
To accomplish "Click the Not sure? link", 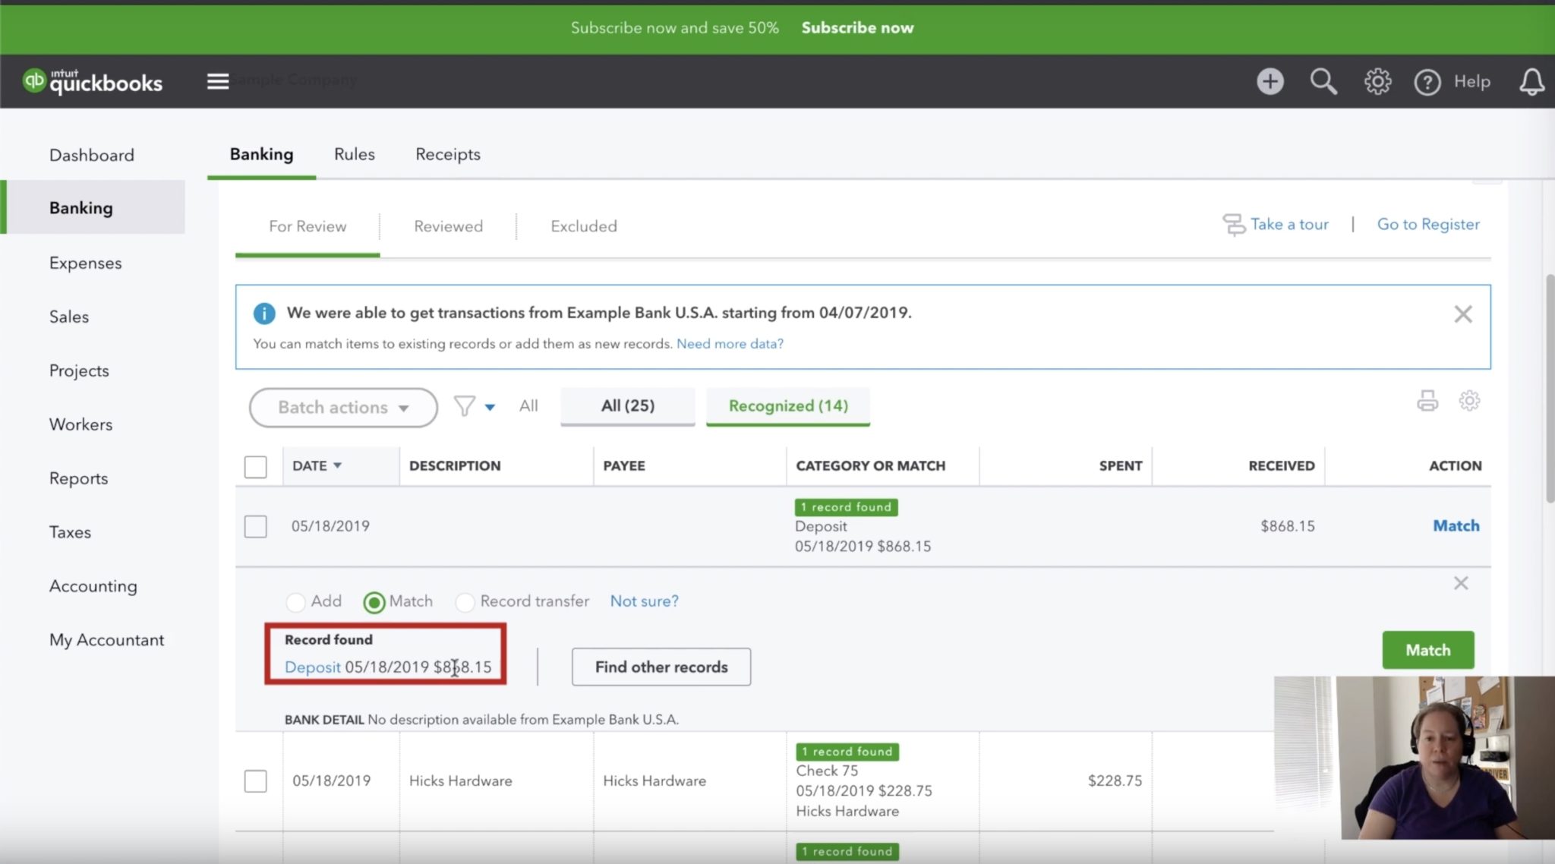I will (x=644, y=601).
